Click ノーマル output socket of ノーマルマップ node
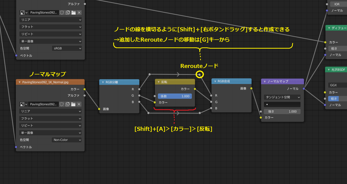This screenshot has height=184, width=347. point(304,88)
